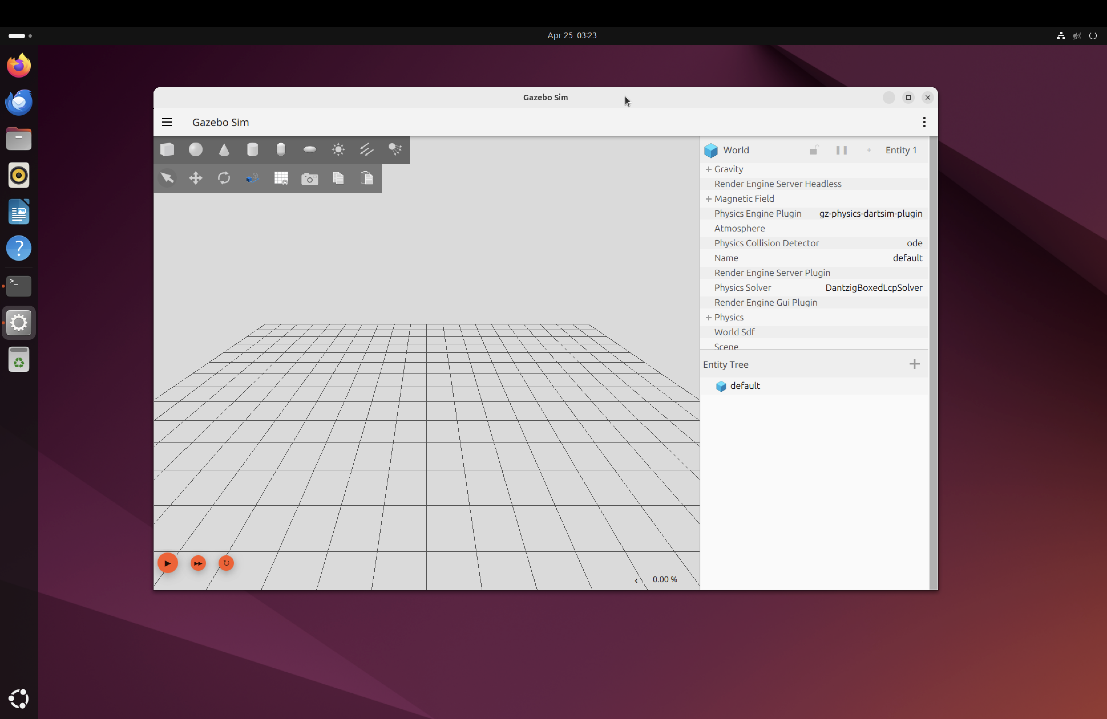Select Physics Engine Plugin row
Viewport: 1107px width, 719px height.
pos(815,214)
